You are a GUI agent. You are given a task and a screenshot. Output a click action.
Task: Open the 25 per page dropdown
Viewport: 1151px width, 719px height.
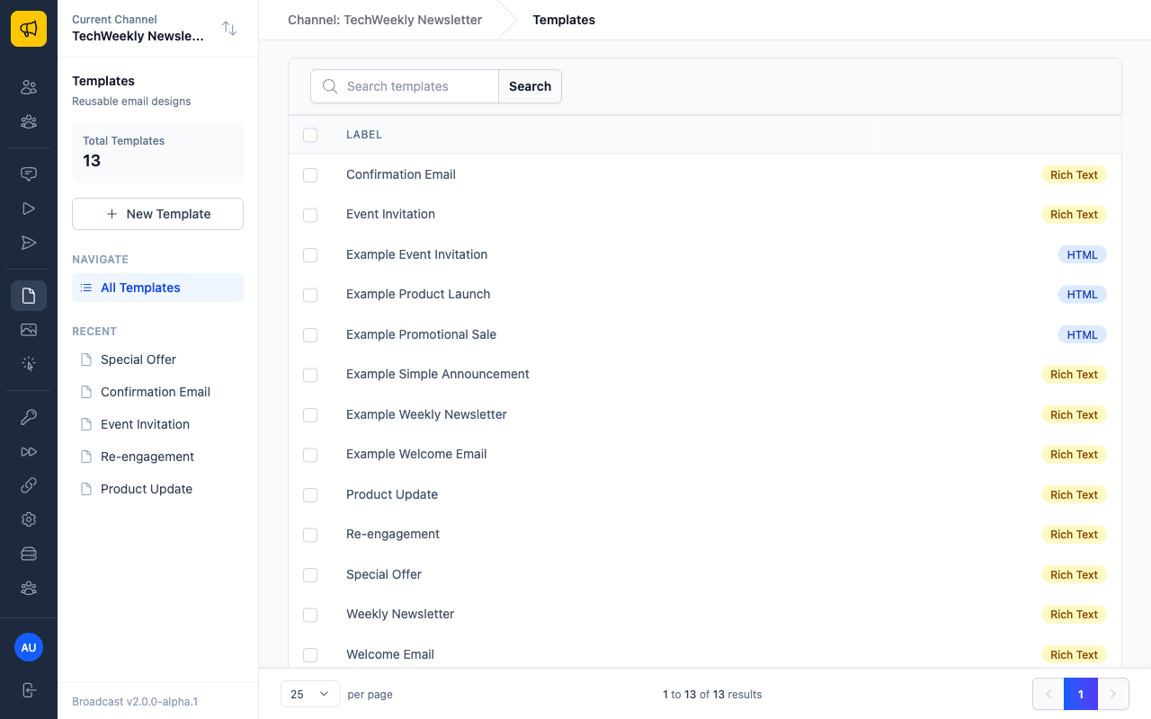[x=310, y=694]
